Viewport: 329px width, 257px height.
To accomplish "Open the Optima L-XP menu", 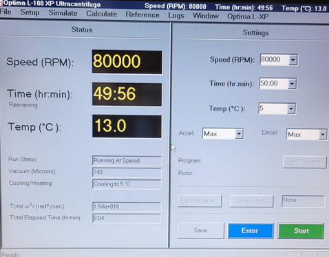I will [248, 16].
